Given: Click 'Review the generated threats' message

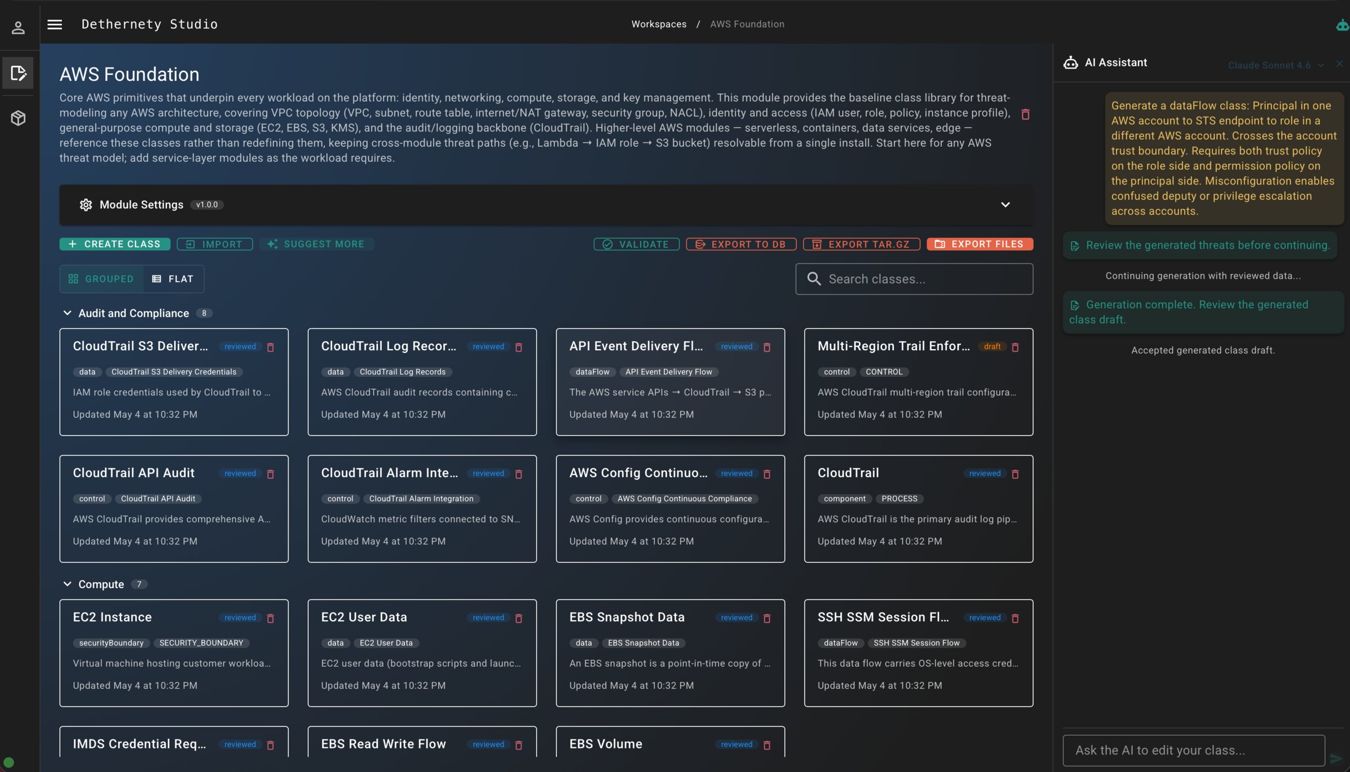Looking at the screenshot, I should pyautogui.click(x=1199, y=245).
